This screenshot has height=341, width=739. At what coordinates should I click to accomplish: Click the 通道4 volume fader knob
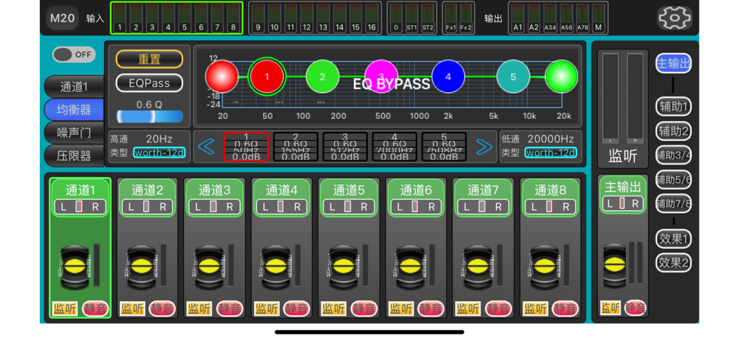point(277,266)
